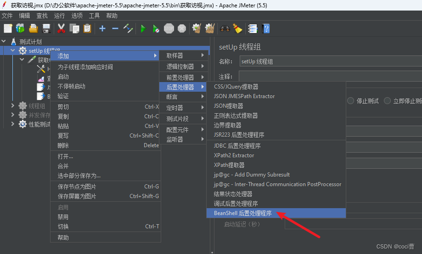422x254 pixels.
Task: Open Search with binoculars icon
Action: [x=225, y=28]
